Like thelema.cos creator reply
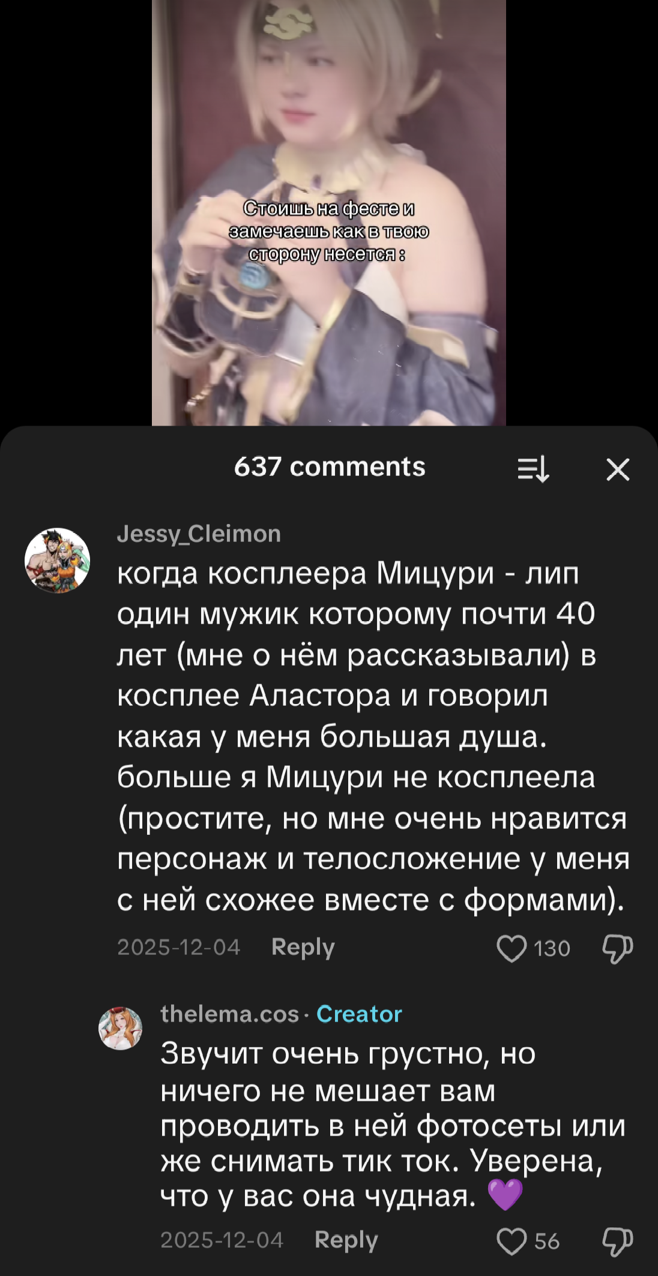The height and width of the screenshot is (1276, 658). 512,1241
